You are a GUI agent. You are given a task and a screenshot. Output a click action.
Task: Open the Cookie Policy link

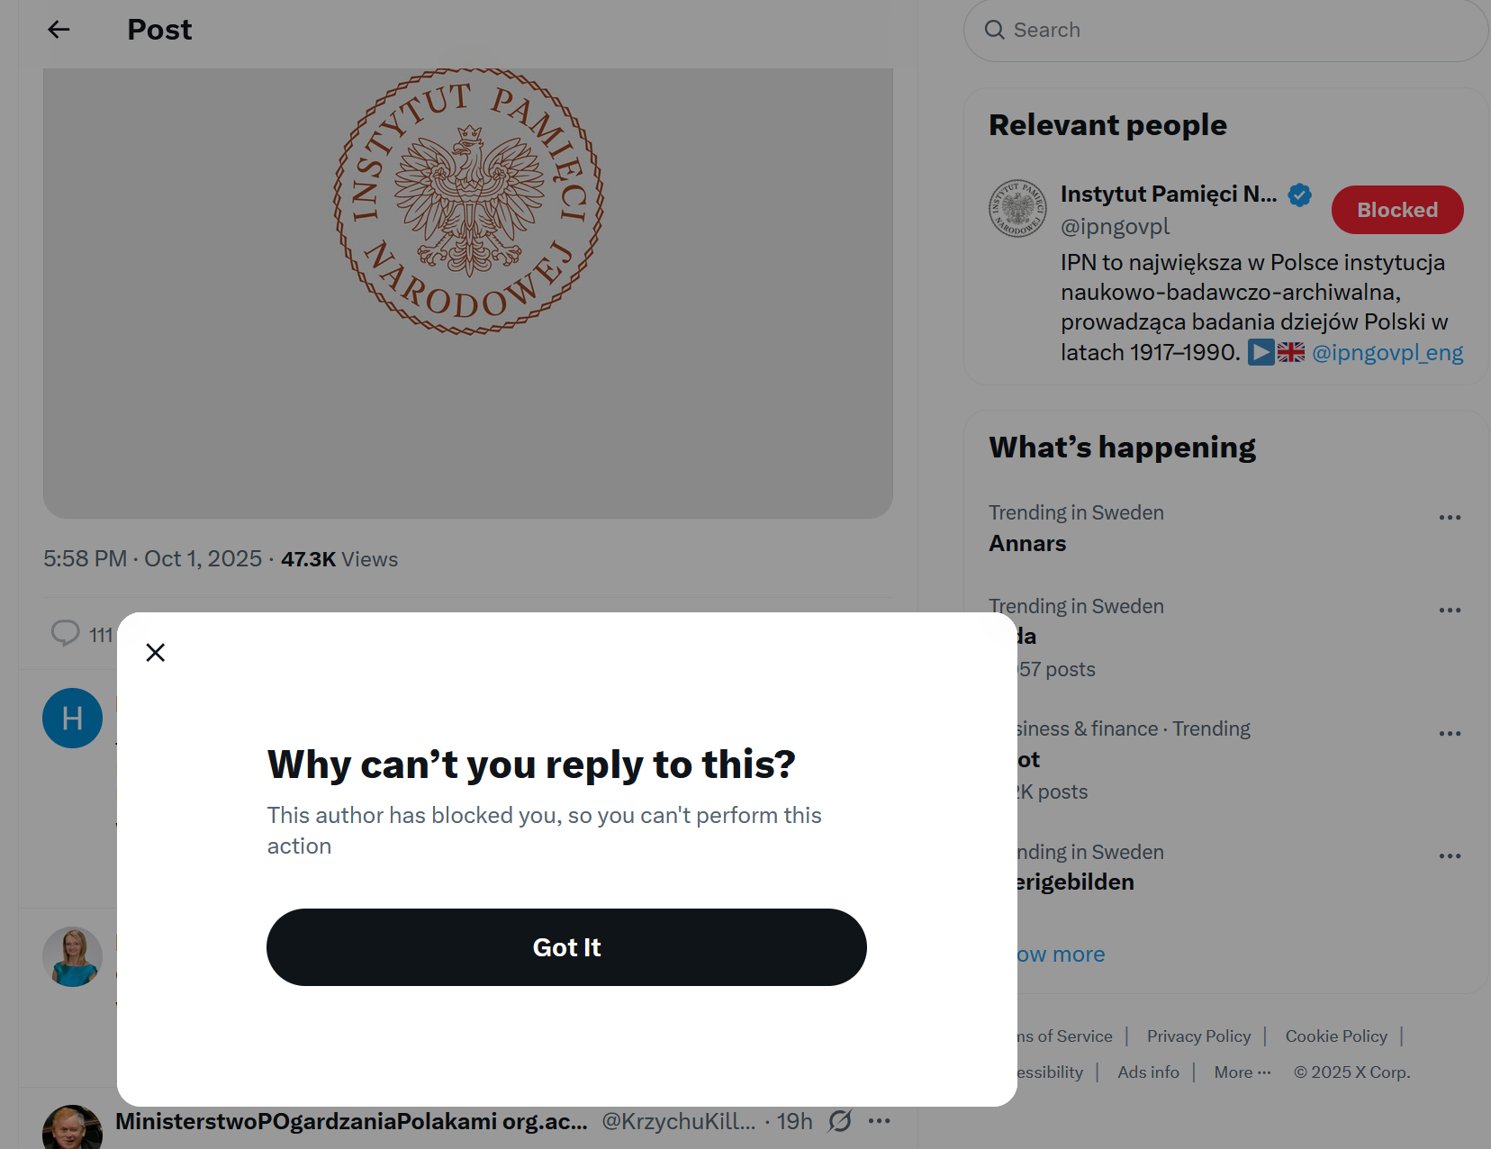click(x=1336, y=1036)
